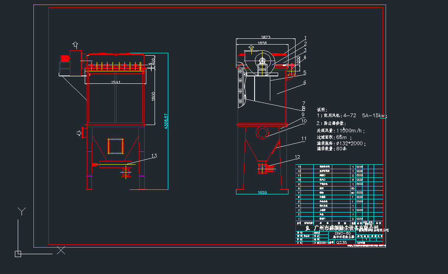The height and width of the screenshot is (274, 448).
Task: Click the UCS origin square in the corner
Action: point(18,254)
